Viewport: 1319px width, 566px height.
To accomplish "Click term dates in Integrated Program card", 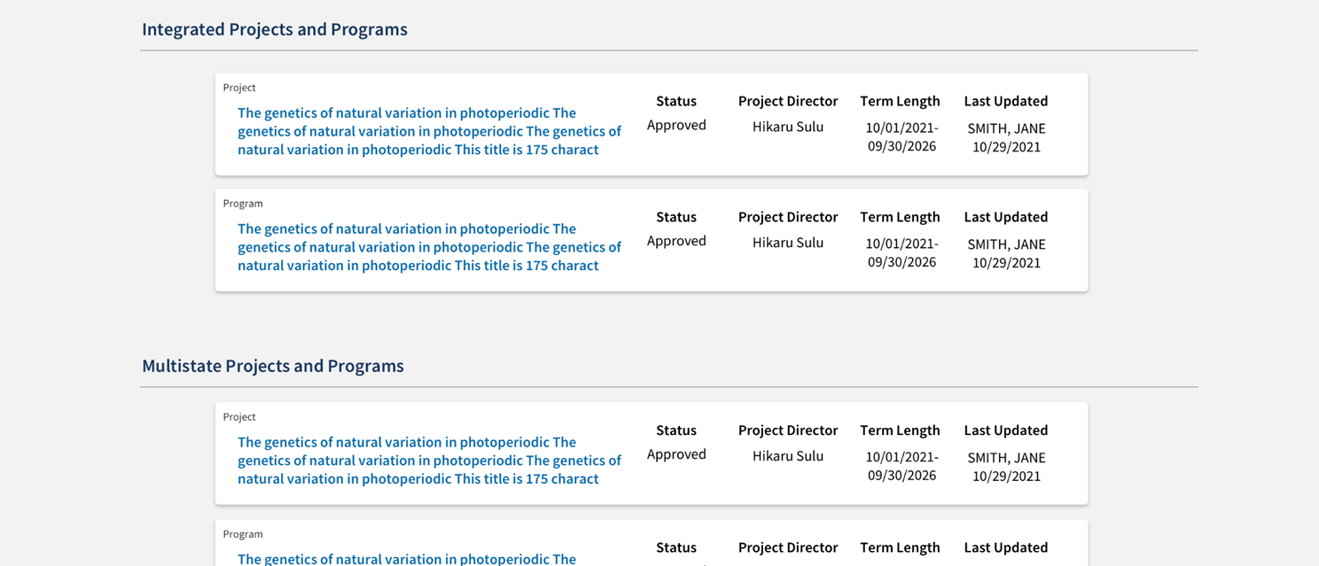I will click(x=901, y=252).
